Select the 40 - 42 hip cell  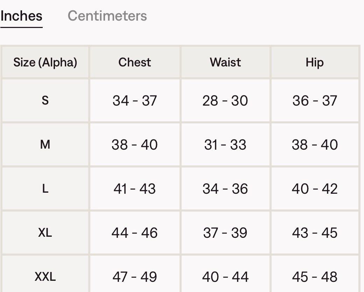click(315, 189)
